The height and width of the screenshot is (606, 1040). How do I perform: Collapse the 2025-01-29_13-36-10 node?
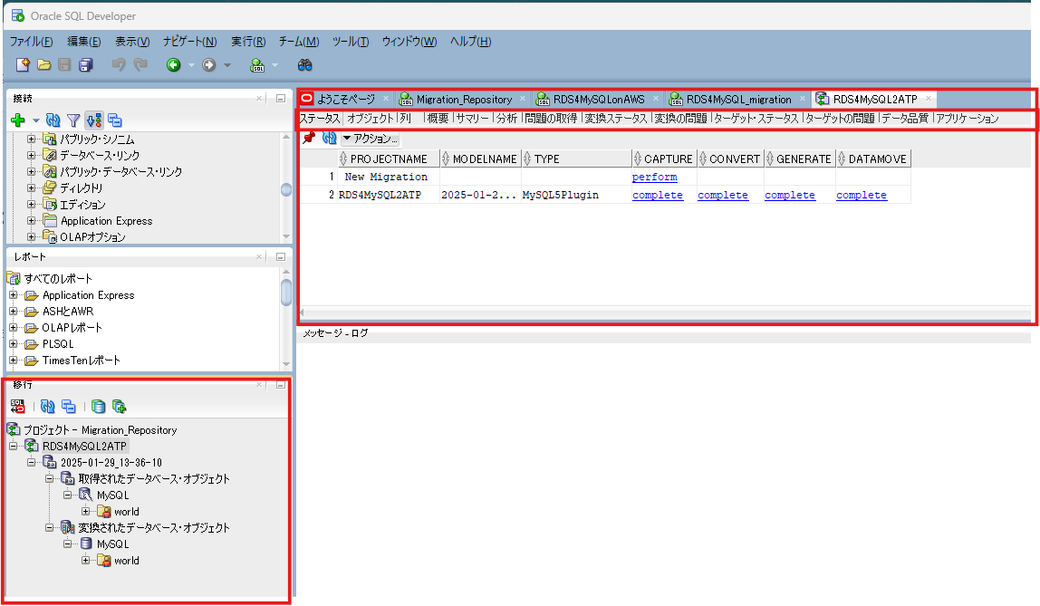coord(31,462)
